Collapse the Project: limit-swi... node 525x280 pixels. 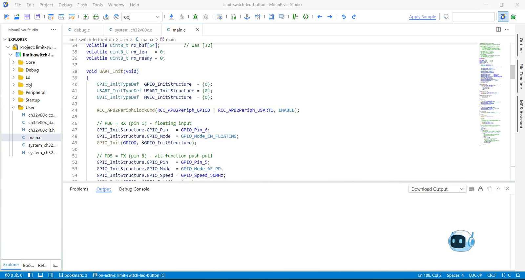8,47
